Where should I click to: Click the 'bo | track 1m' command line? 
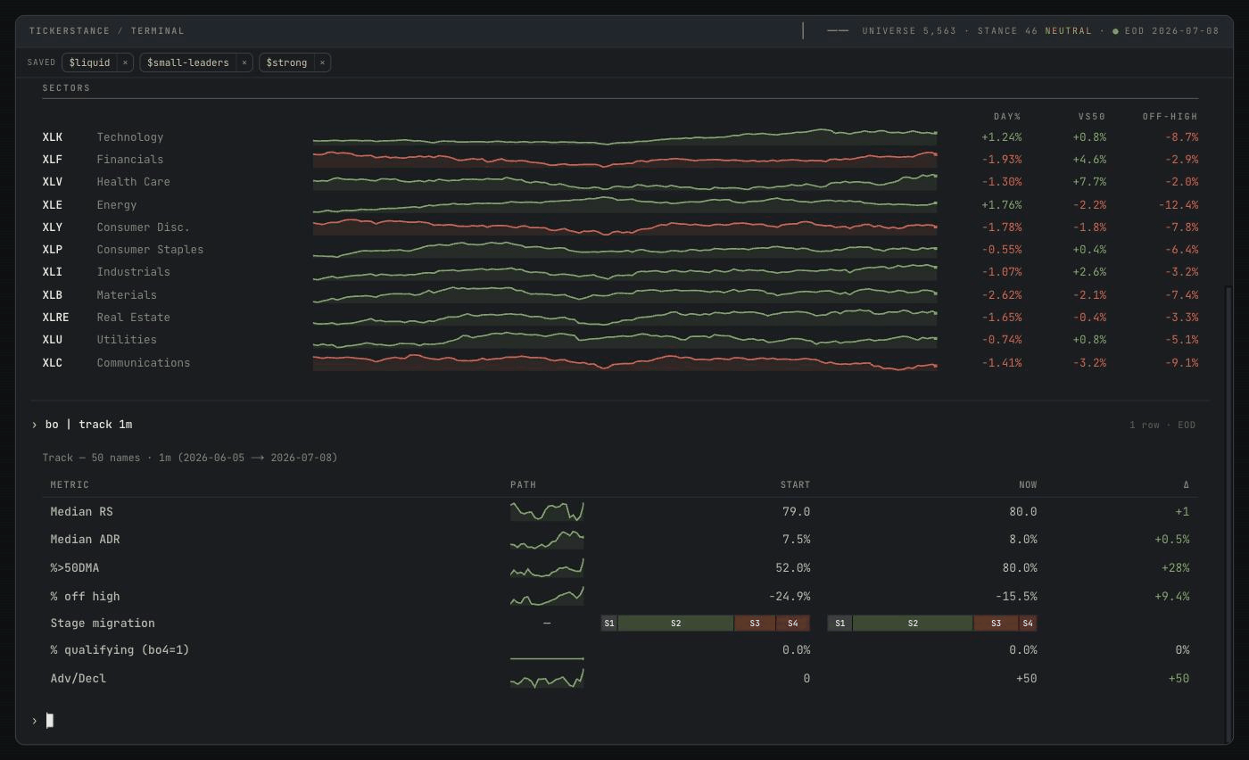pos(88,425)
